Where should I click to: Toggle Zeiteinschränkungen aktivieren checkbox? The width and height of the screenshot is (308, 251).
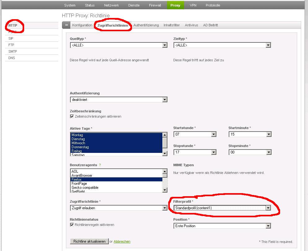(x=72, y=117)
